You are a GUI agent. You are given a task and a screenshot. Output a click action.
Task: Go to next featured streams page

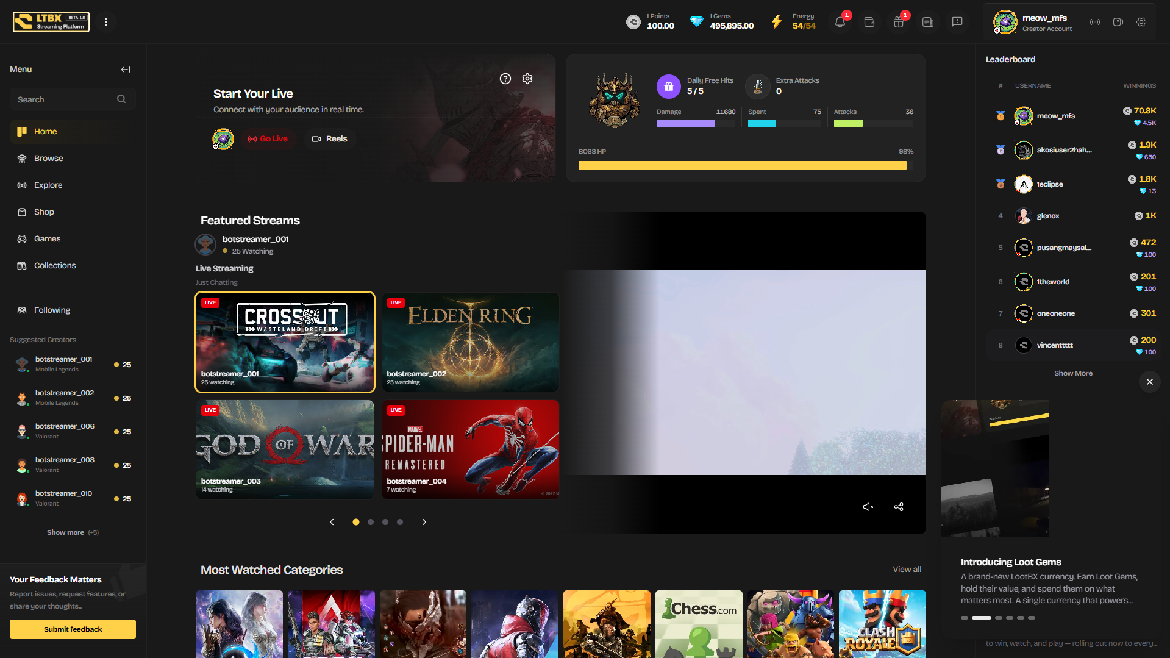click(424, 522)
